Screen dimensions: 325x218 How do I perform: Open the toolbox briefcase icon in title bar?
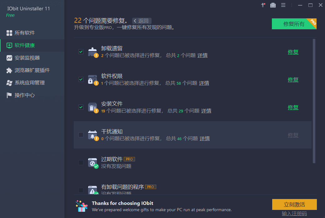pos(273,5)
